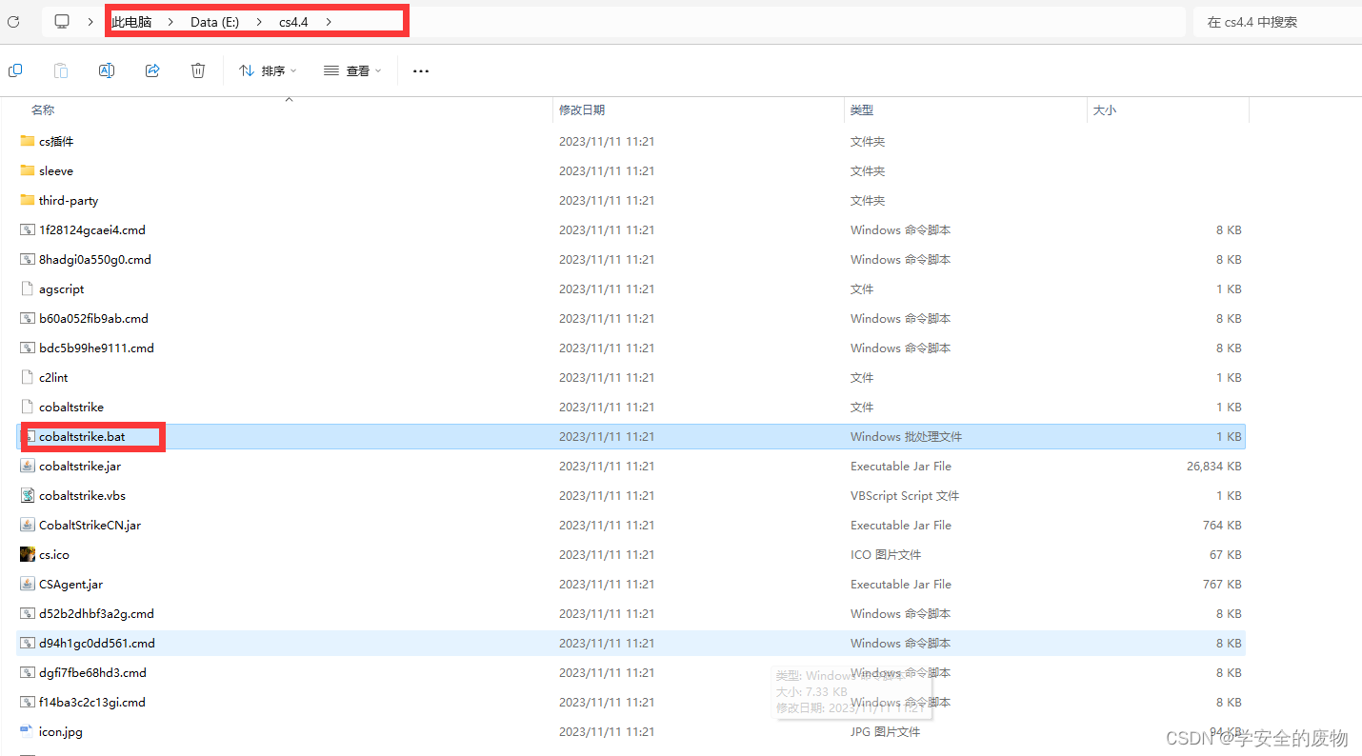Click icon of b60a052fib9ab.cmd
1362x756 pixels.
pyautogui.click(x=27, y=318)
